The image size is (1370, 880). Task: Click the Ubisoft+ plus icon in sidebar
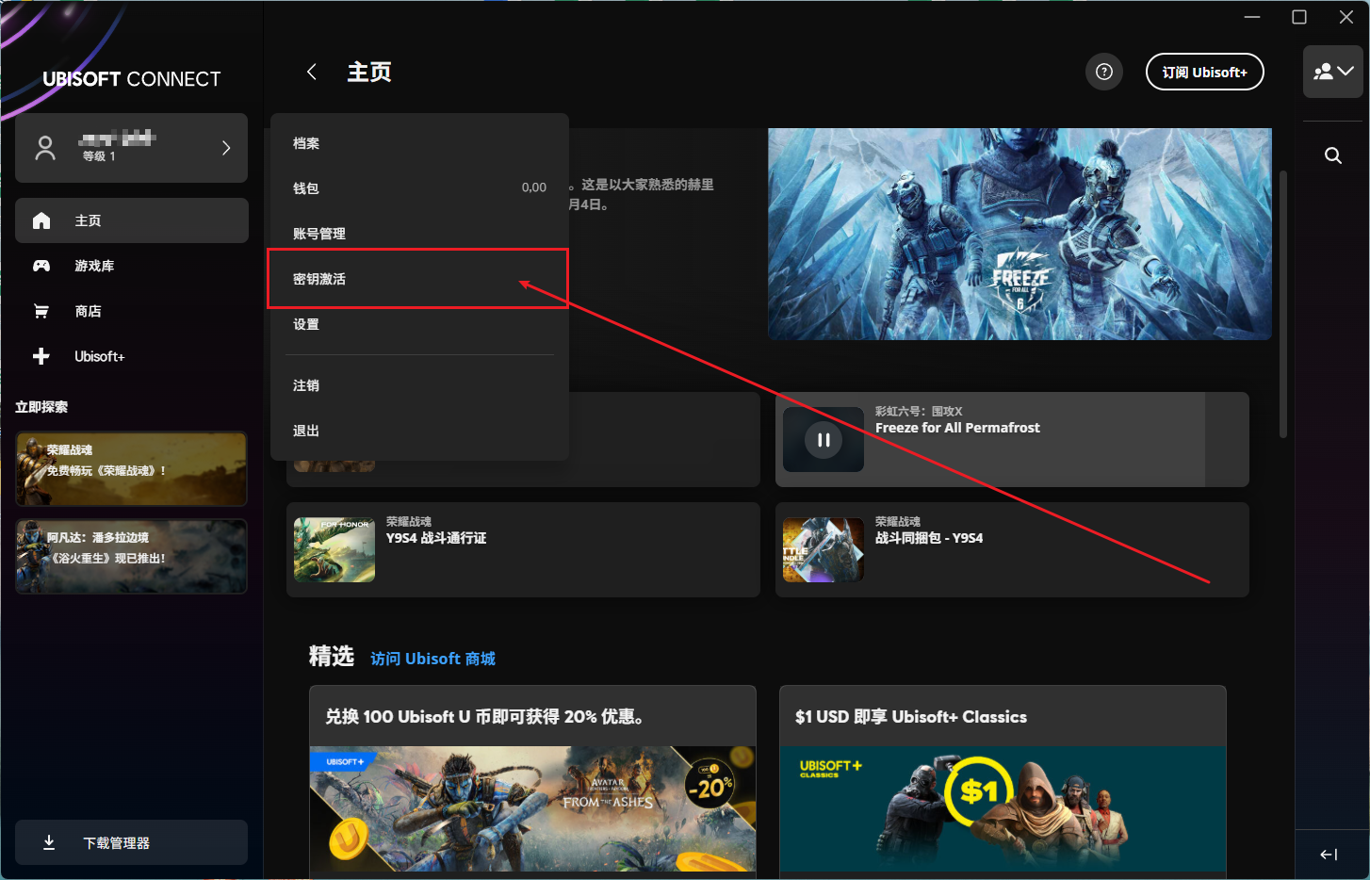point(41,356)
